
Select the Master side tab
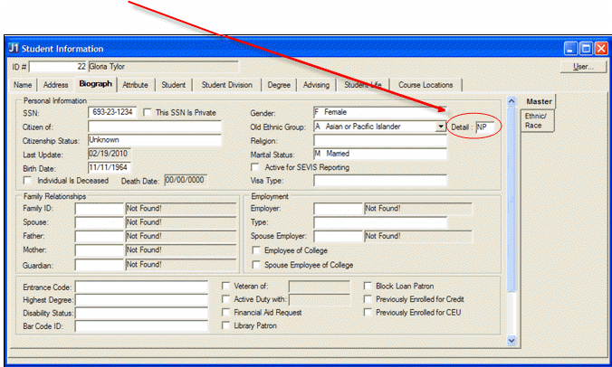pyautogui.click(x=539, y=101)
